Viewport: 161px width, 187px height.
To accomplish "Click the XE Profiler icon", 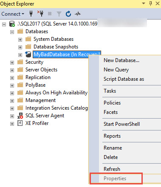I will point(20,123).
